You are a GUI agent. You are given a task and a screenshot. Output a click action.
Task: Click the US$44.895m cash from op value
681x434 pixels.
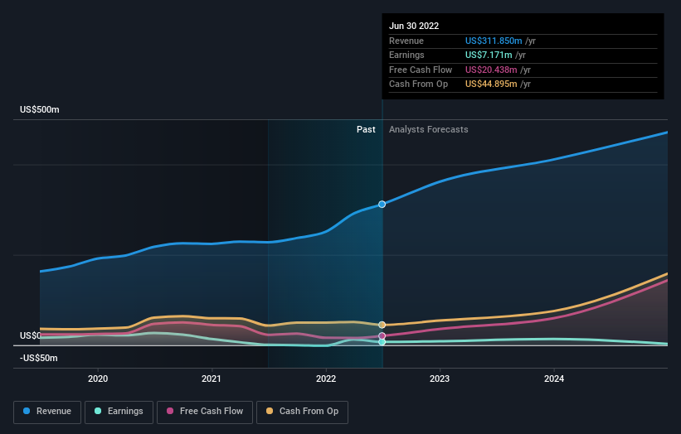491,84
